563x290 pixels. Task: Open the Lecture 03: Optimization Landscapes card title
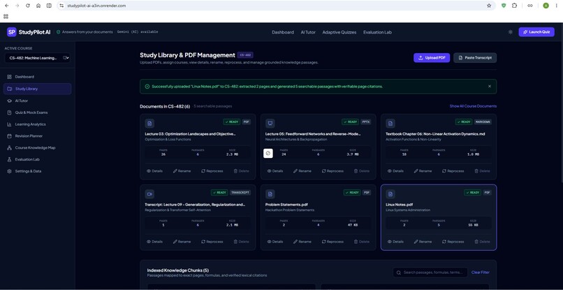190,133
